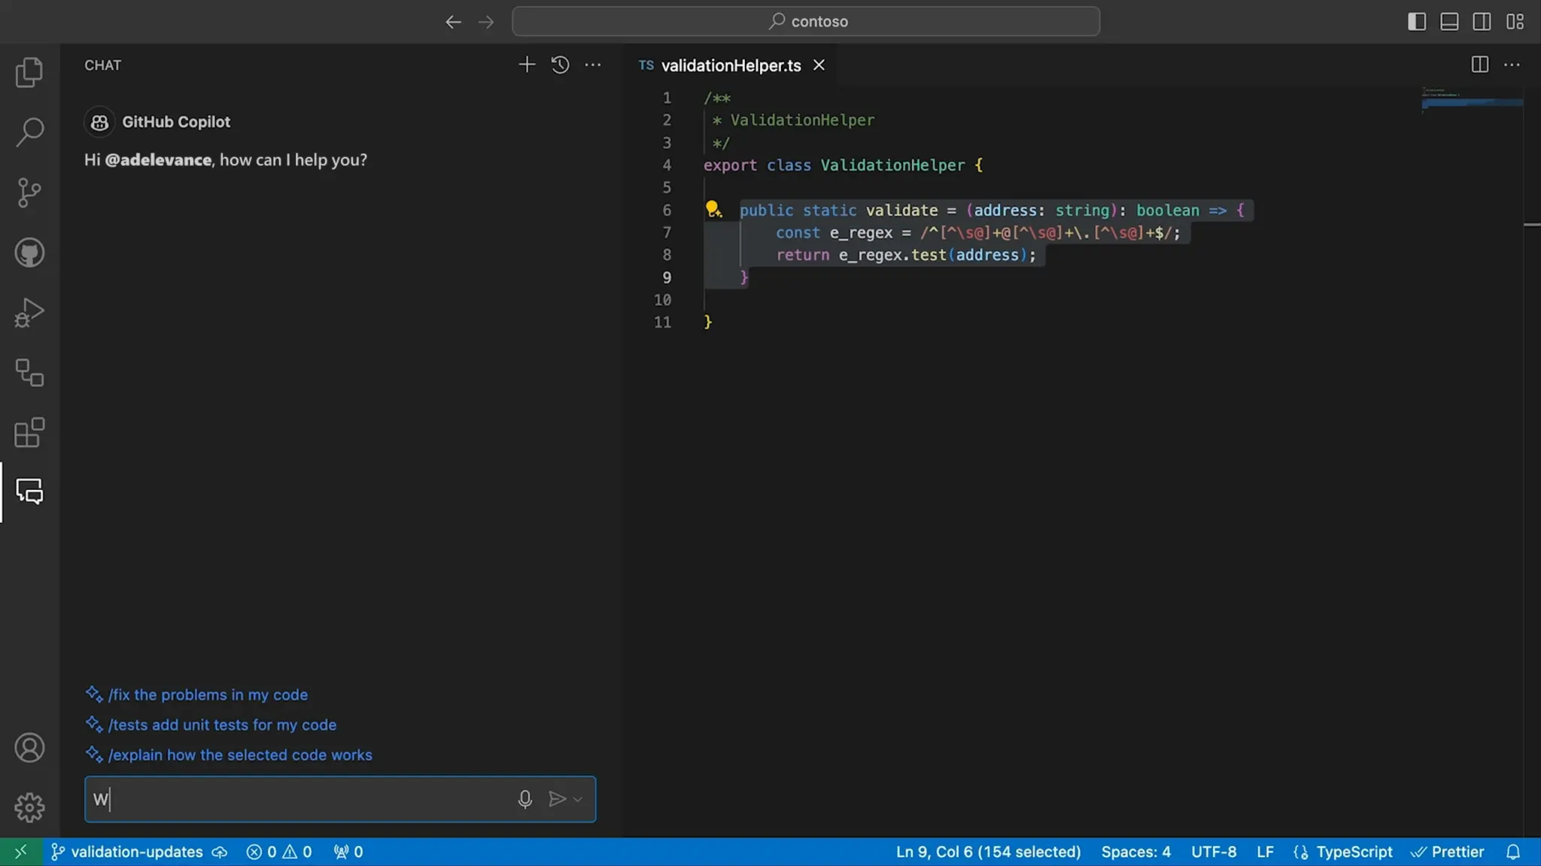Image resolution: width=1541 pixels, height=866 pixels.
Task: Open Run and Debug view
Action: [x=29, y=313]
